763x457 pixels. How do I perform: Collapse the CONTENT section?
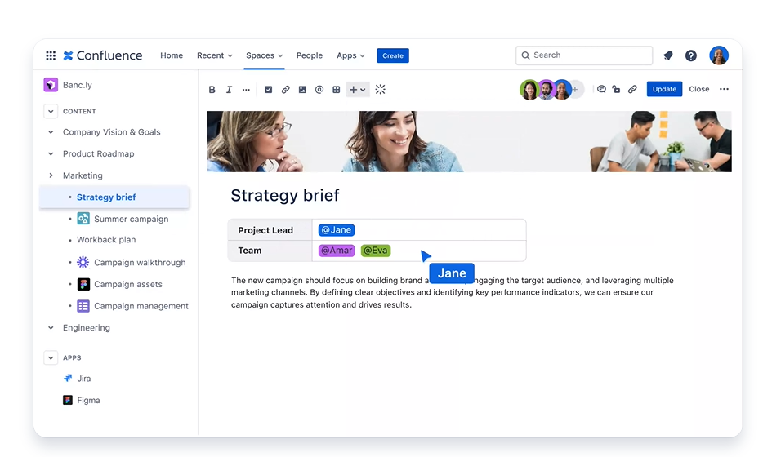[x=51, y=111]
